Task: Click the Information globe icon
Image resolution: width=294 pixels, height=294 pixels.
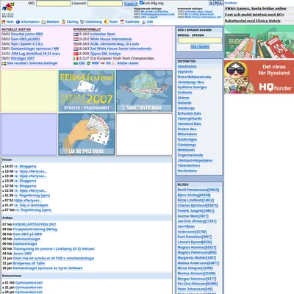Action: 18,22
